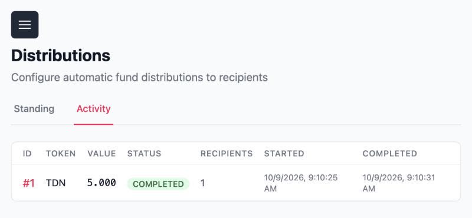Click the VALUE column header
Viewport: 472px width, 218px height.
(x=101, y=153)
